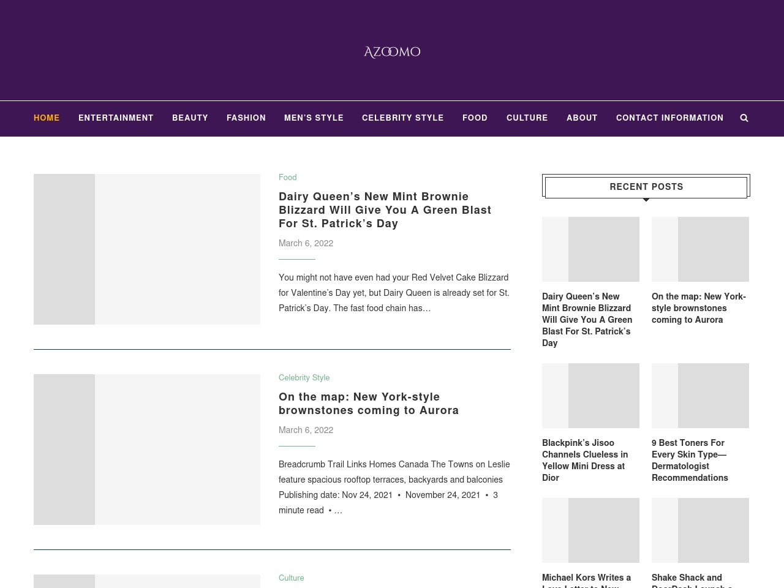Click the Food category tag above Dairy Queen article

(287, 178)
